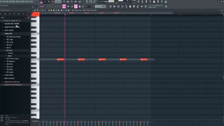Open the project browser page icon
This screenshot has height=126, width=224.
coord(130,6)
